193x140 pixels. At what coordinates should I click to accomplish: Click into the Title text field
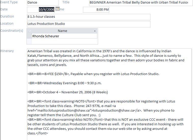pyautogui.click(x=140, y=3)
